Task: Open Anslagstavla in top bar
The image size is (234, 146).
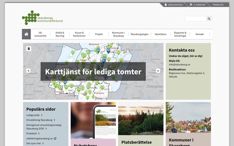Action: pyautogui.click(x=174, y=5)
